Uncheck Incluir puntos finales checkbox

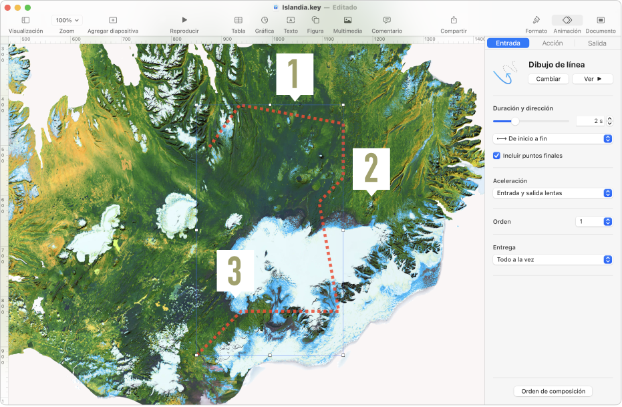click(496, 156)
